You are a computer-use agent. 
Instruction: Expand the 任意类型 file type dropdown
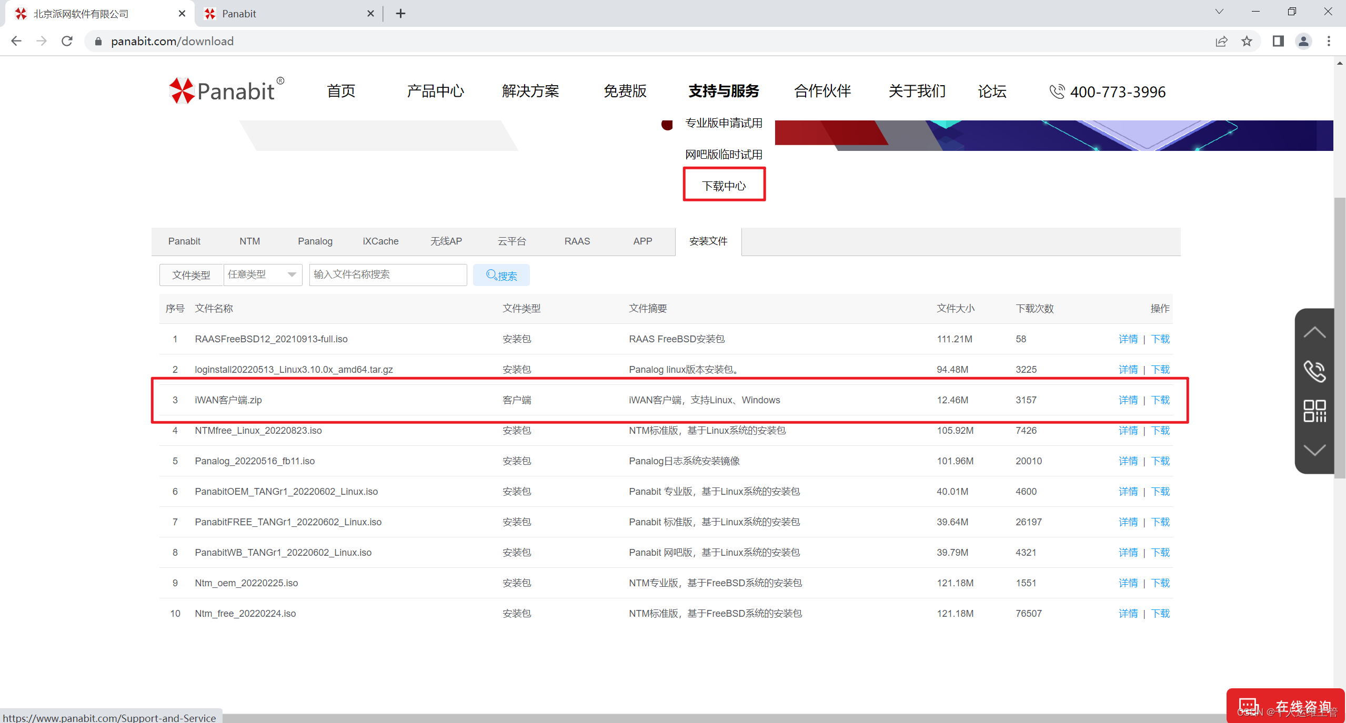tap(263, 274)
